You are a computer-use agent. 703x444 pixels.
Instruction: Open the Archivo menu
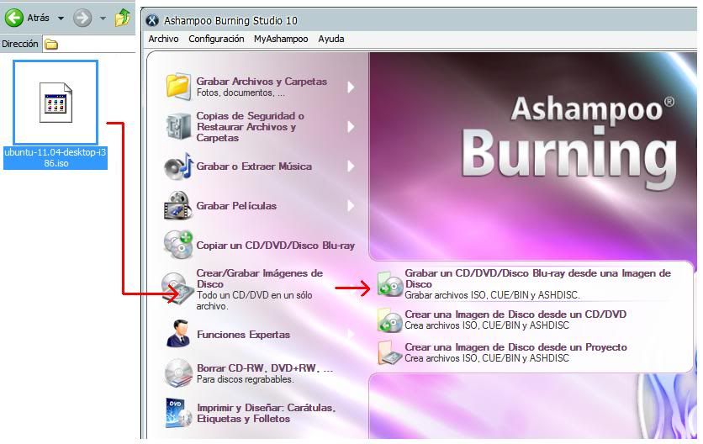pos(163,39)
